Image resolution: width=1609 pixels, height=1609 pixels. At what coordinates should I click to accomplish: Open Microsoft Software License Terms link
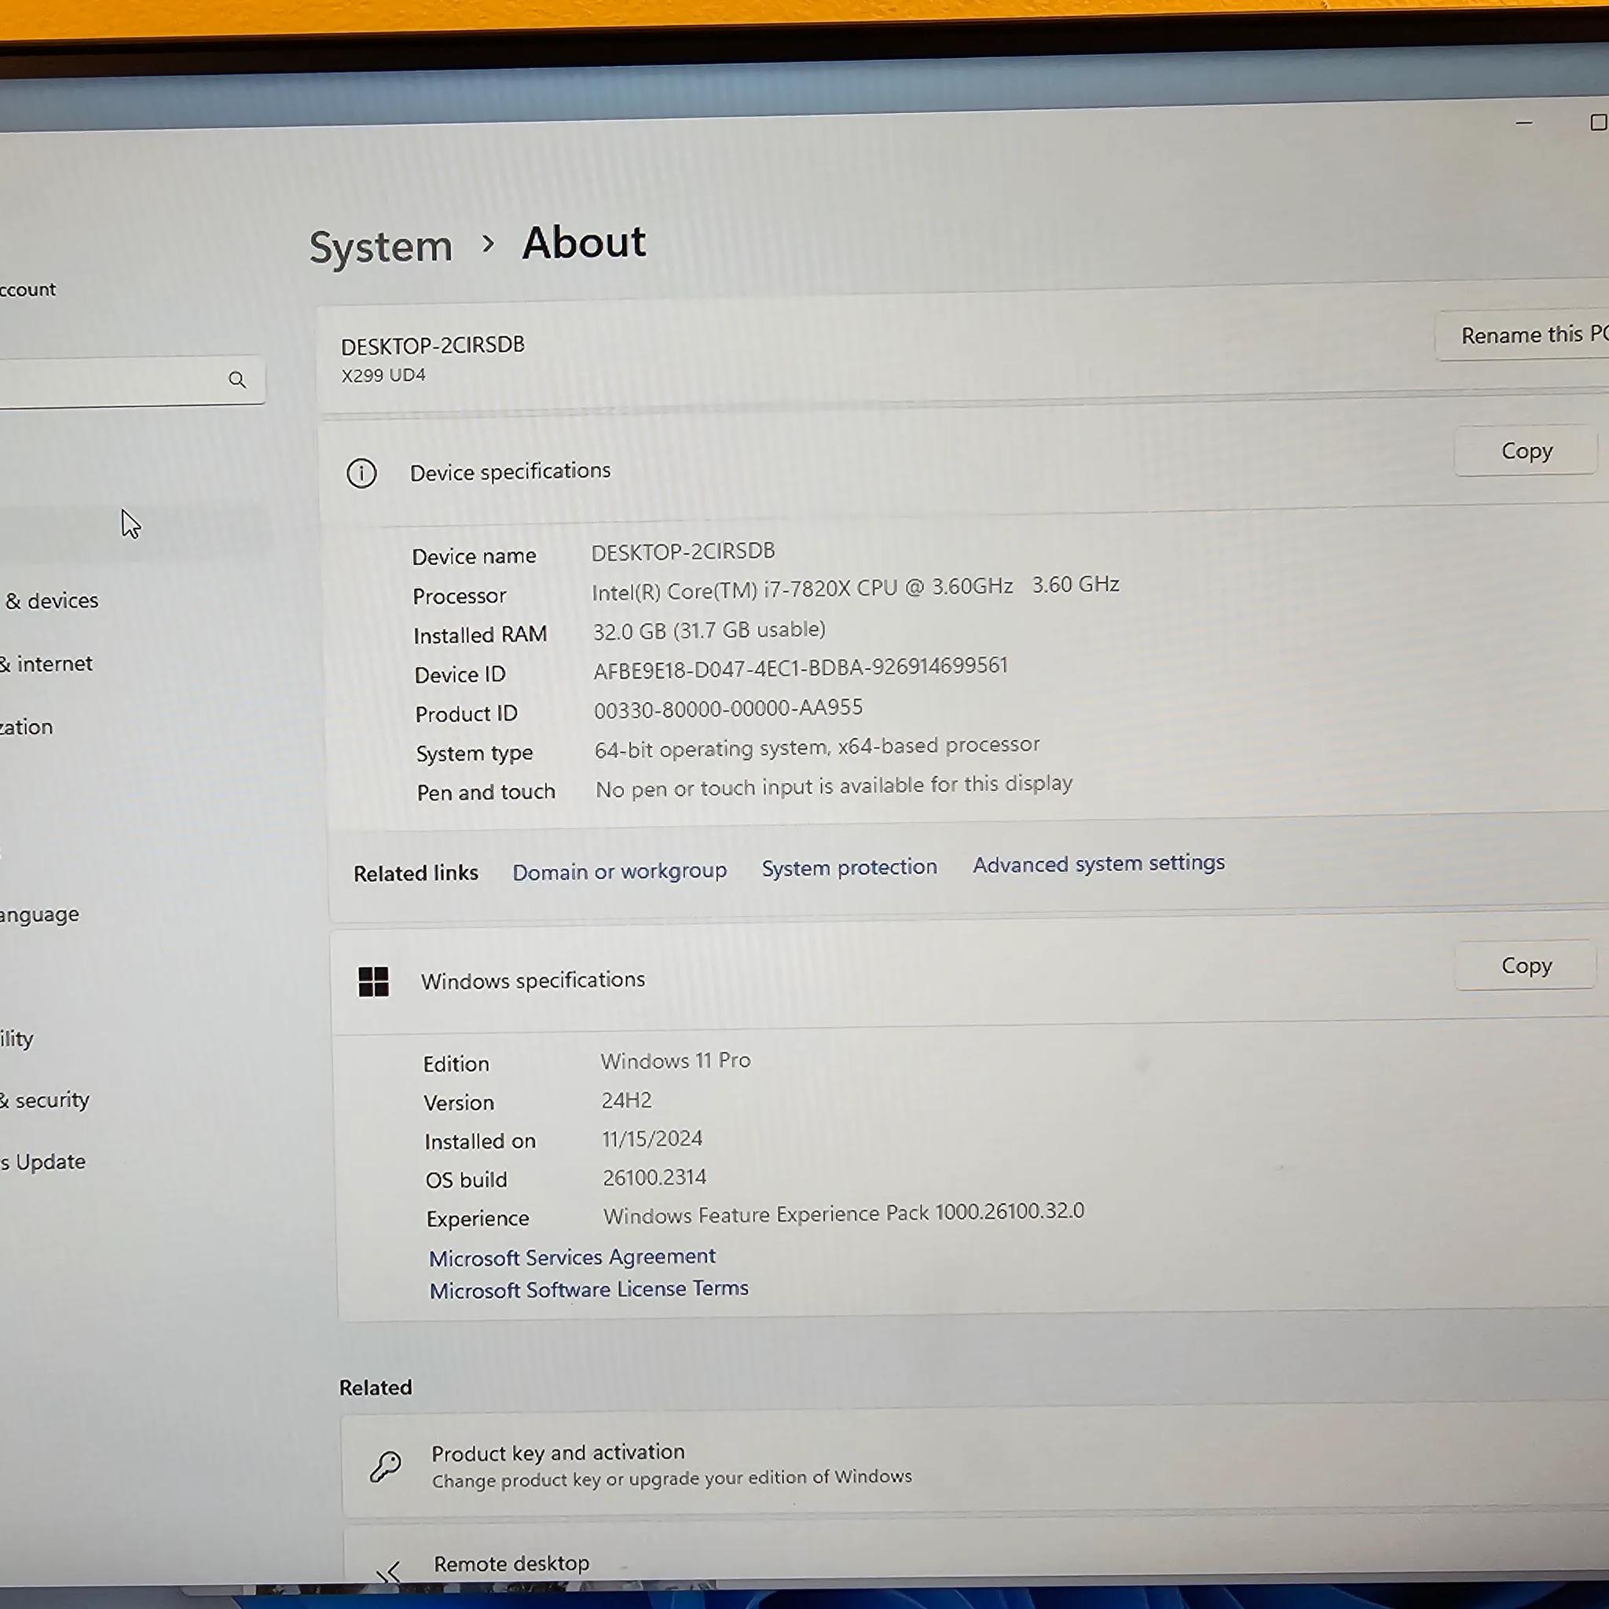click(x=588, y=1289)
